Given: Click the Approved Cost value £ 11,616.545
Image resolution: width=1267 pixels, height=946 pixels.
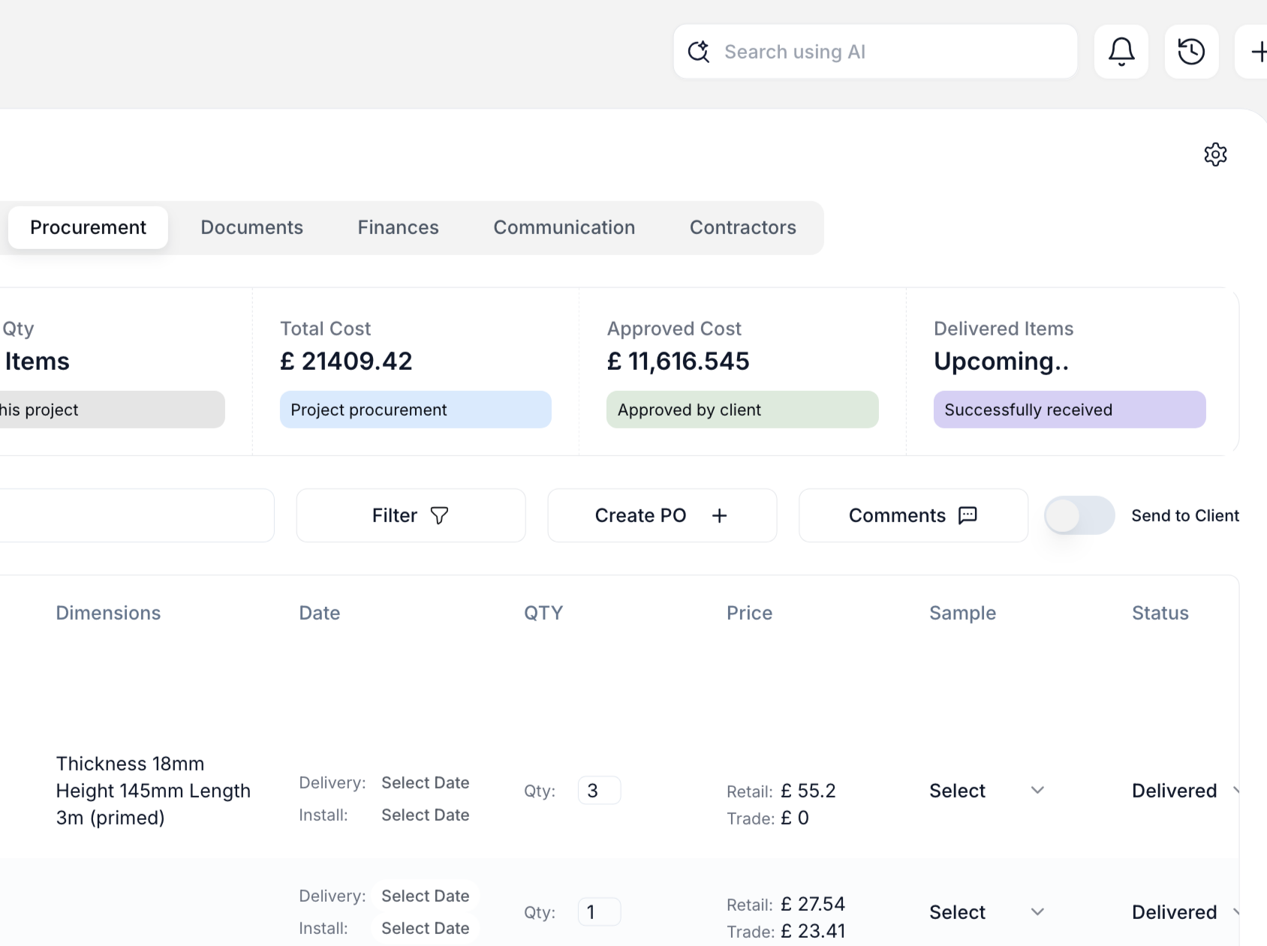Looking at the screenshot, I should click(x=678, y=361).
